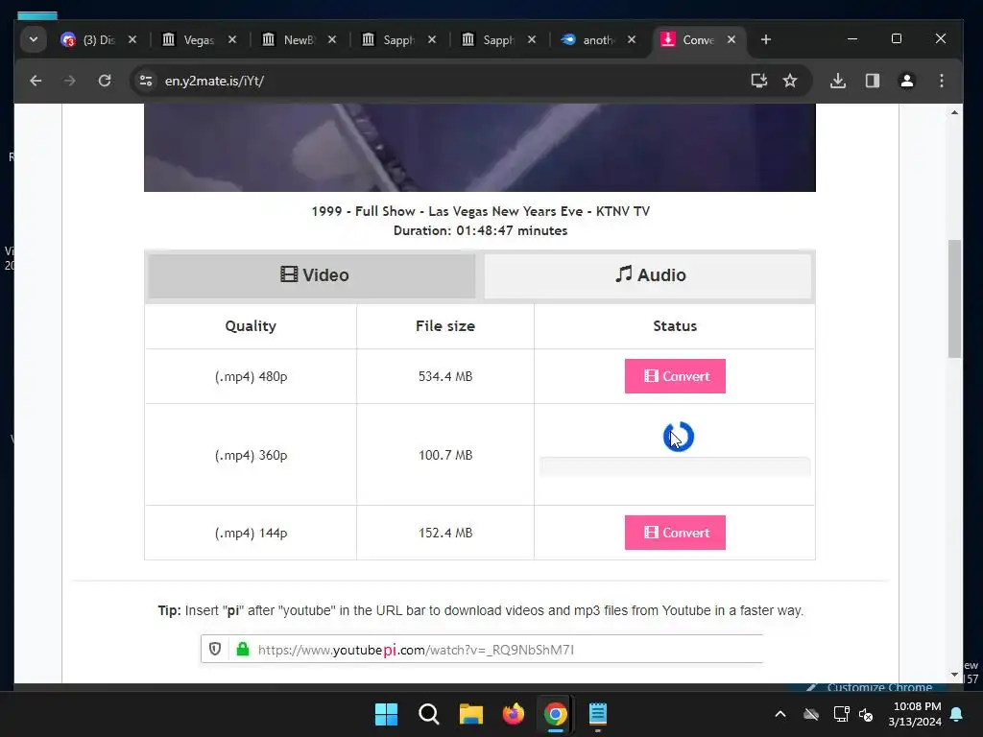Open Chrome downloads icon
983x737 pixels.
(x=838, y=81)
